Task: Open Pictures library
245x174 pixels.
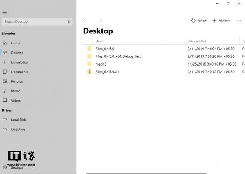Action: 17,81
